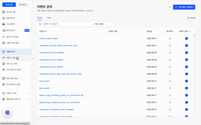
Task: Switch to the 리스트 tab
Action: (40, 18)
